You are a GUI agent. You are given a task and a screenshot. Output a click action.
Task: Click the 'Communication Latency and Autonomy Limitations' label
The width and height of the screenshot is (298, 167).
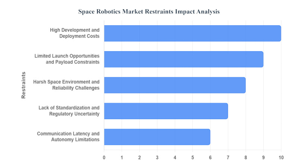pyautogui.click(x=68, y=137)
